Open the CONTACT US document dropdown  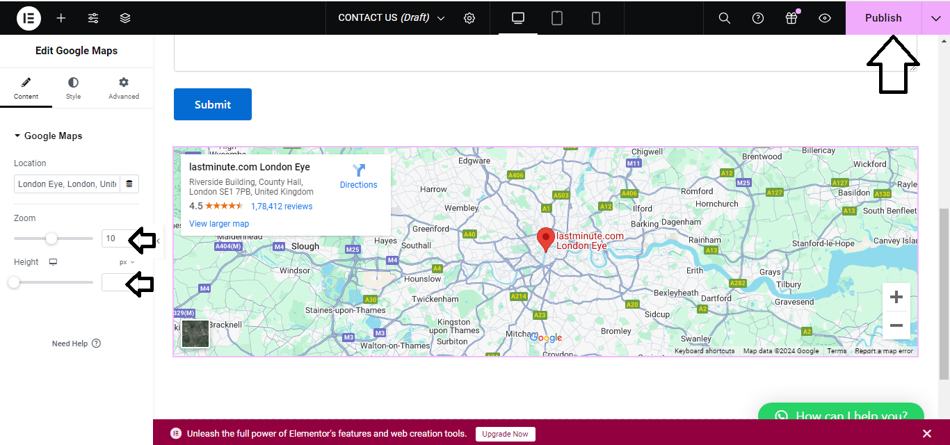tap(392, 18)
